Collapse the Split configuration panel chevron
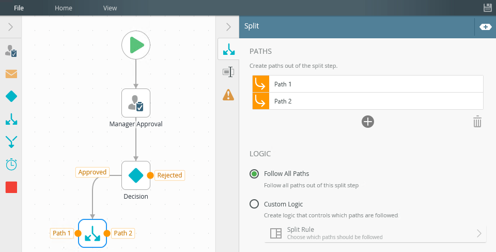The width and height of the screenshot is (496, 252). tap(228, 27)
